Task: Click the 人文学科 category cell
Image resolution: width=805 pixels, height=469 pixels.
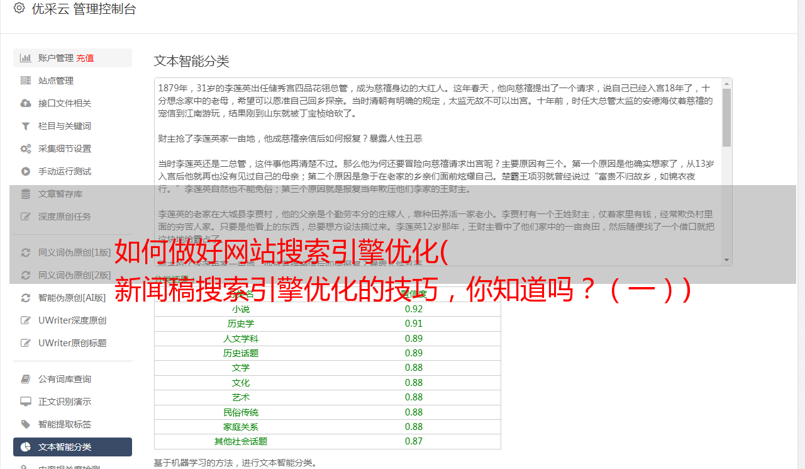Action: (241, 339)
